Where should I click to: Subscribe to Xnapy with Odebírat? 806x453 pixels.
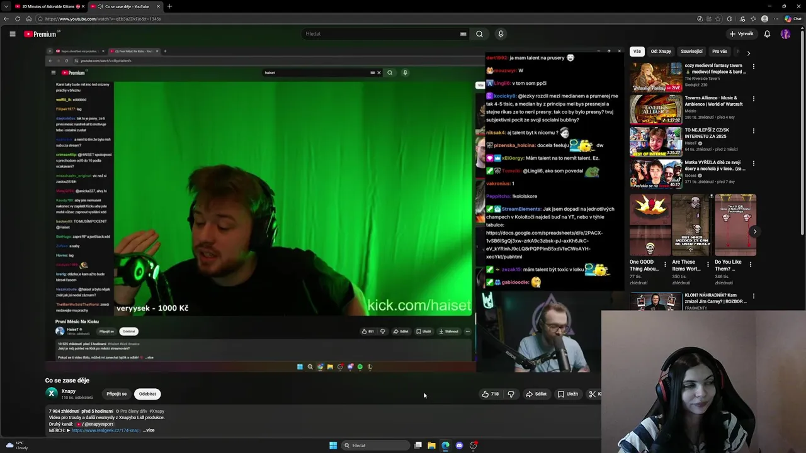147,394
